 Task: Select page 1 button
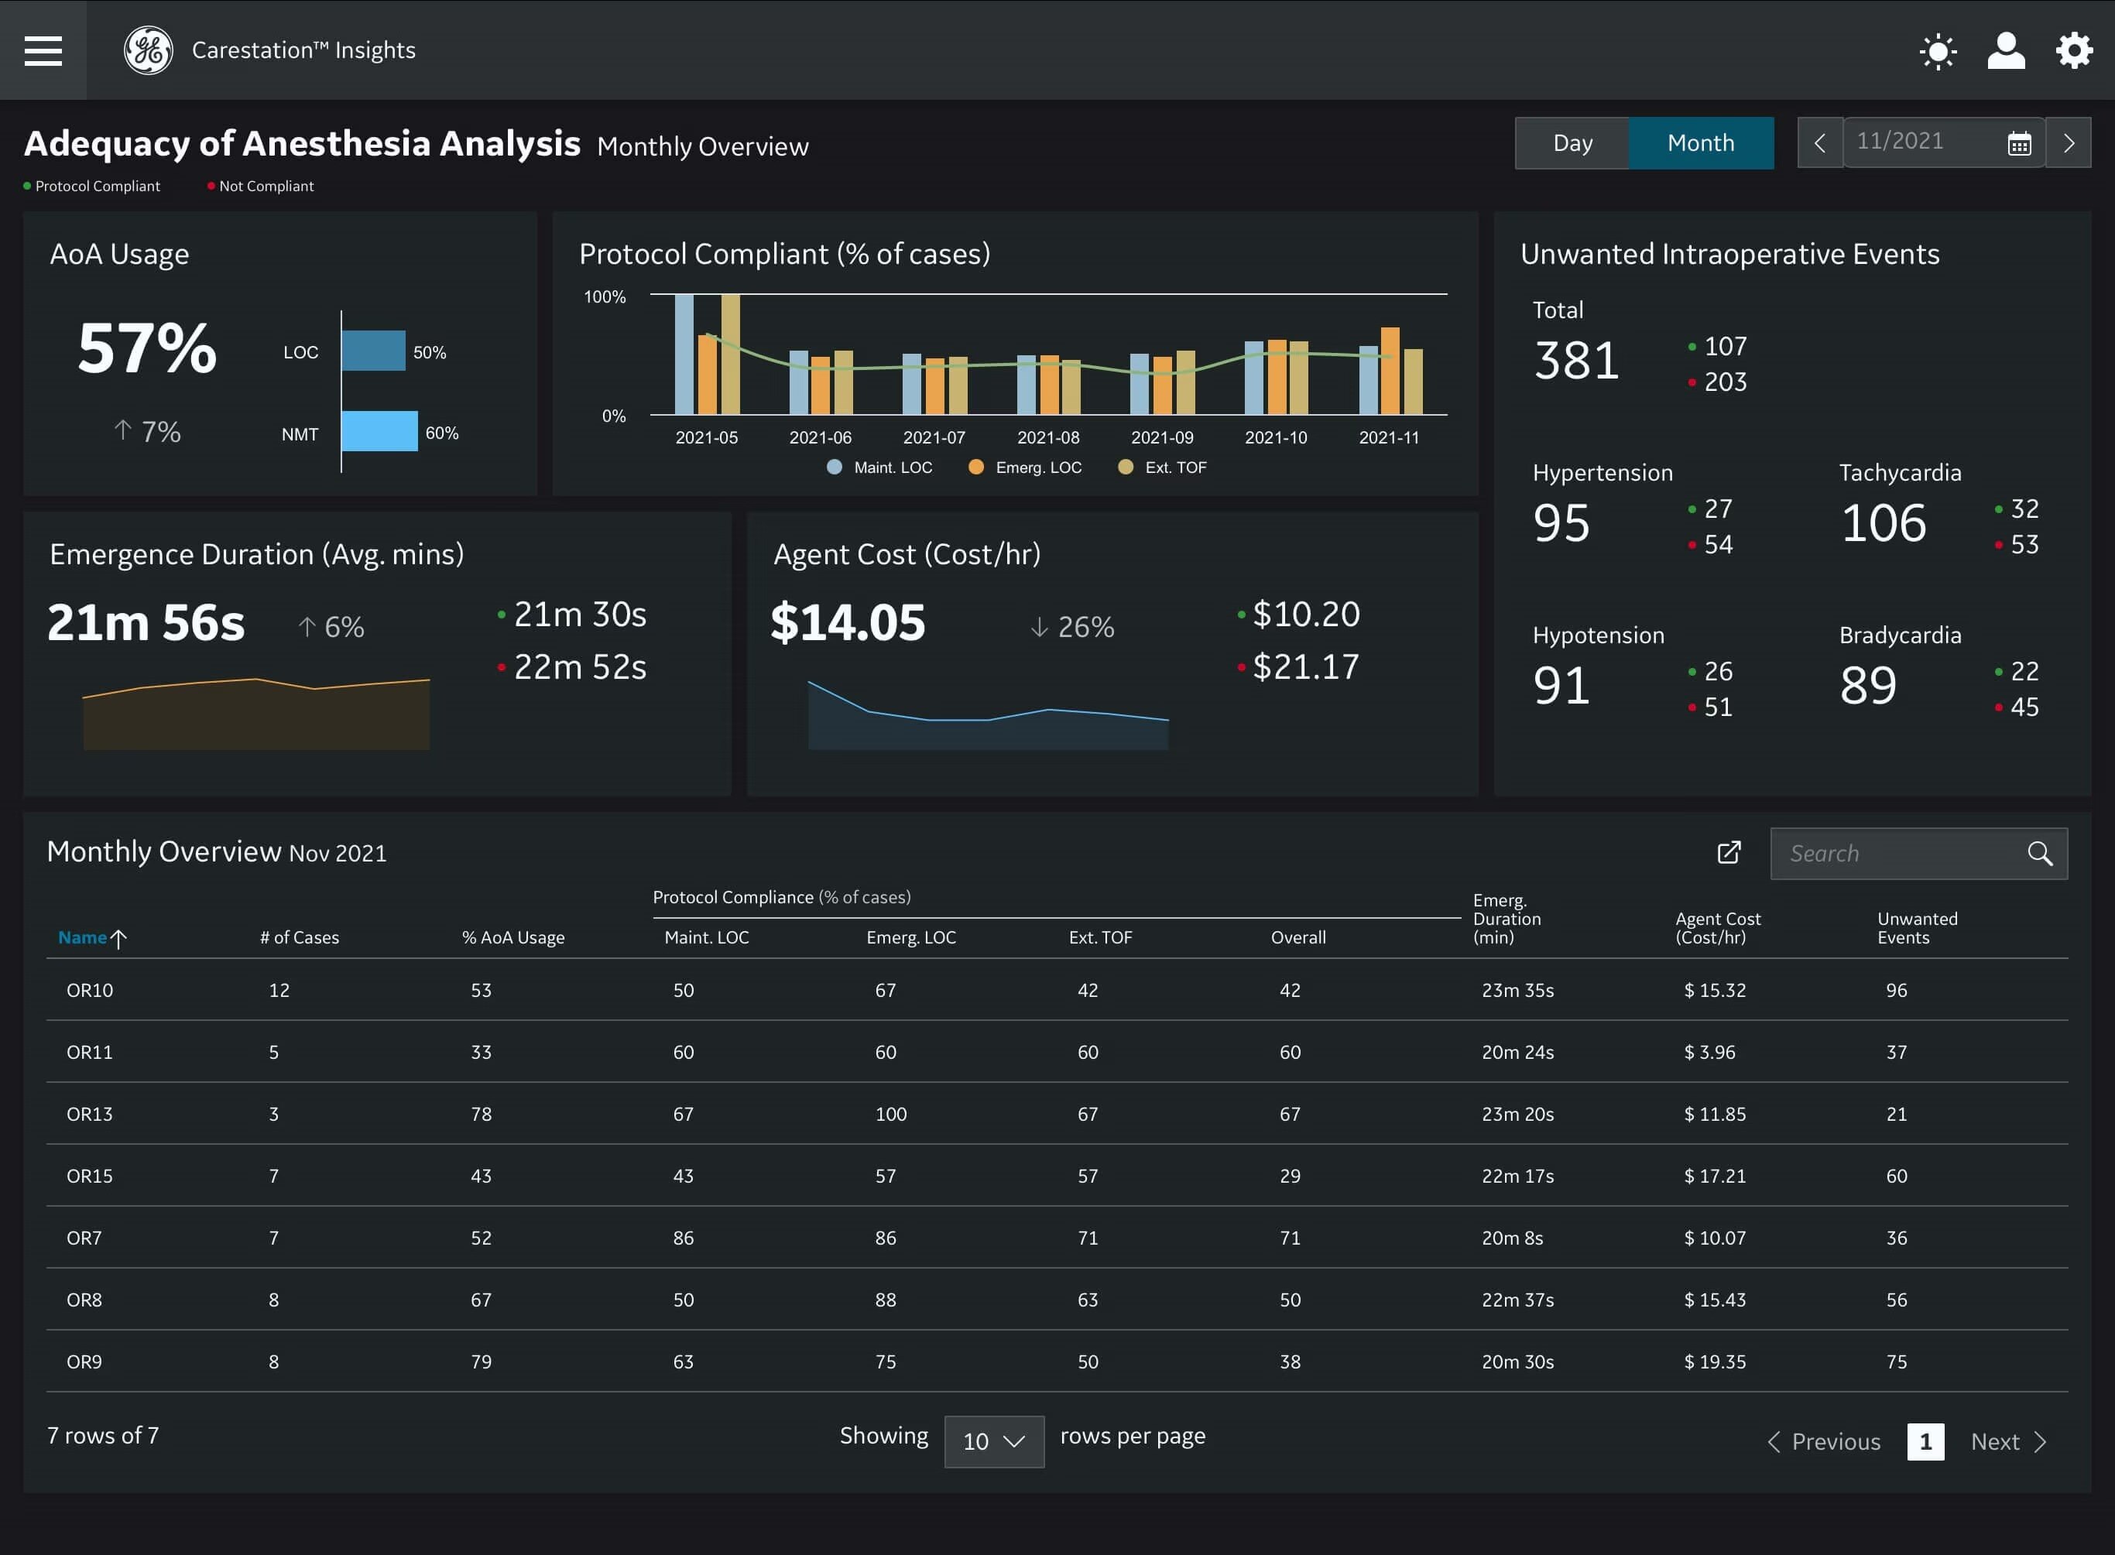pyautogui.click(x=1925, y=1441)
